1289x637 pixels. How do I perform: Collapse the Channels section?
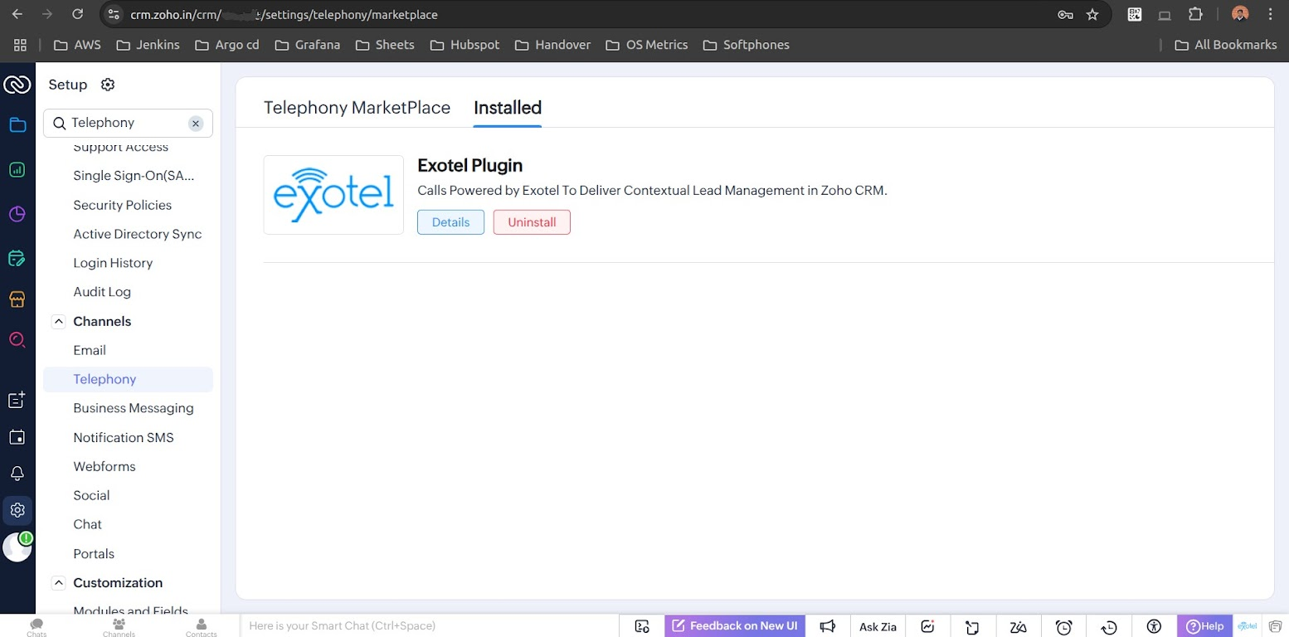58,321
